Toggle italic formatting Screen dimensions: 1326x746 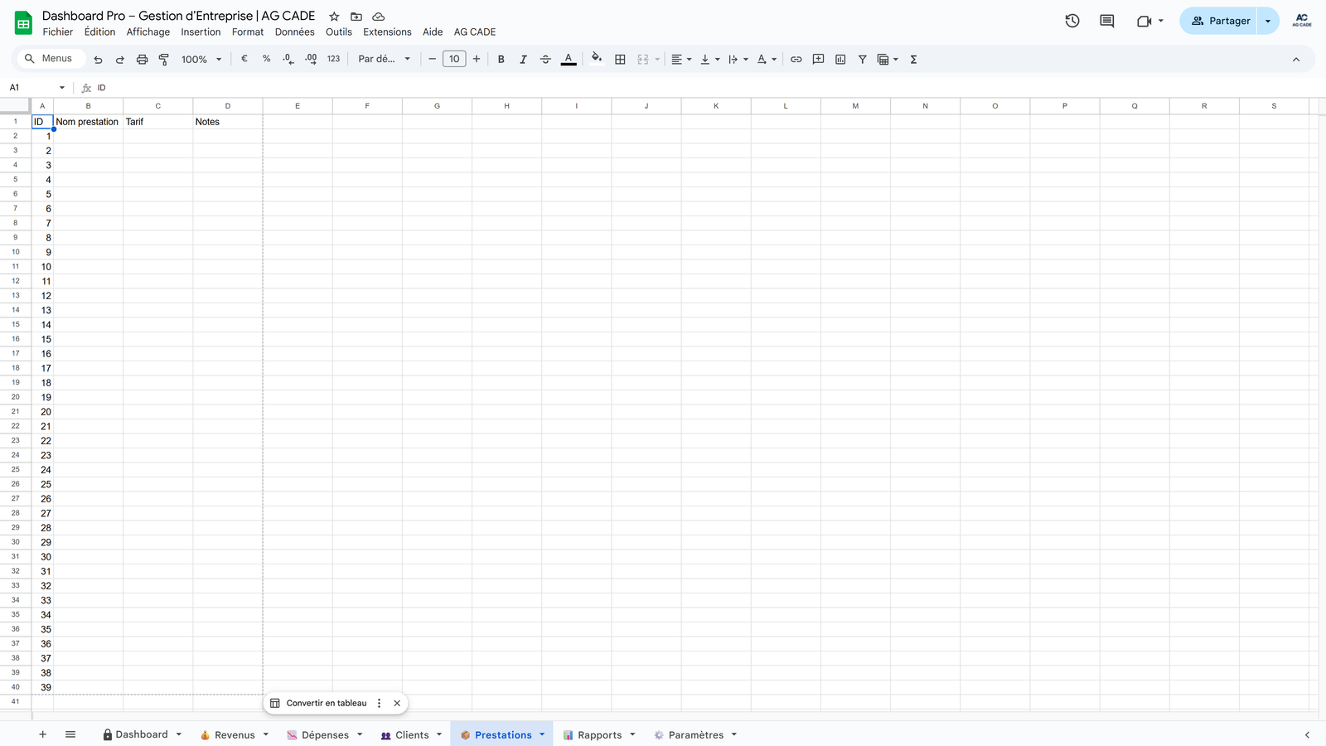coord(523,59)
